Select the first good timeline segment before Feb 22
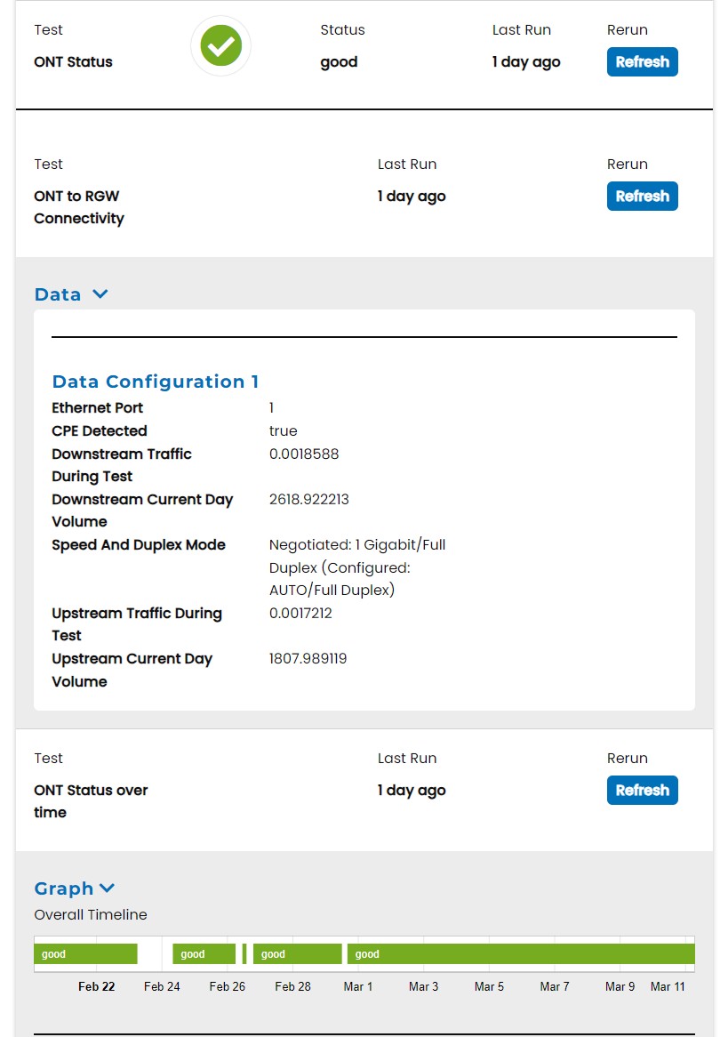This screenshot has width=720, height=1037. (85, 954)
